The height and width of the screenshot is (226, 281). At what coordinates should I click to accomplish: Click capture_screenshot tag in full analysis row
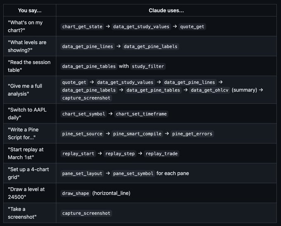pyautogui.click(x=86, y=98)
